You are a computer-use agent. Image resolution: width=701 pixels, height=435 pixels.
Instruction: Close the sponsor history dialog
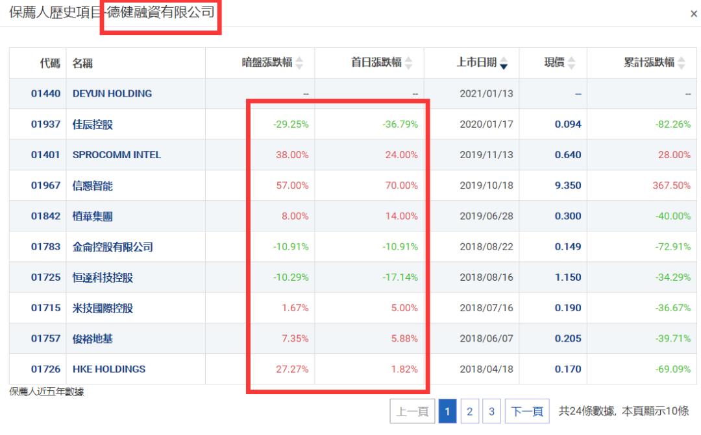point(693,14)
